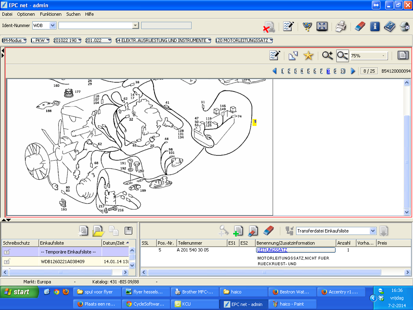Click parts table horizontal scrollbar
This screenshot has width=413, height=310.
coord(264,272)
